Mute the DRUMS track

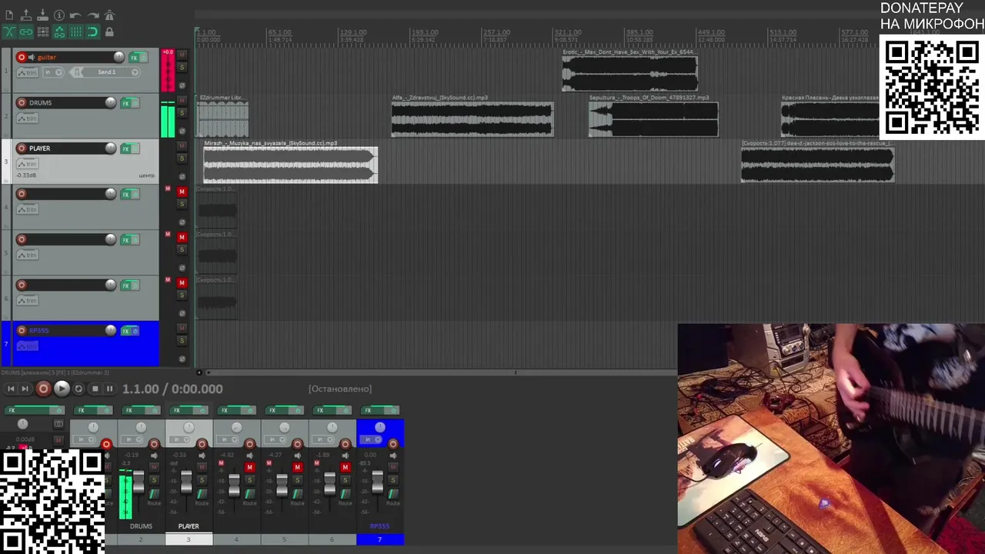pos(182,100)
